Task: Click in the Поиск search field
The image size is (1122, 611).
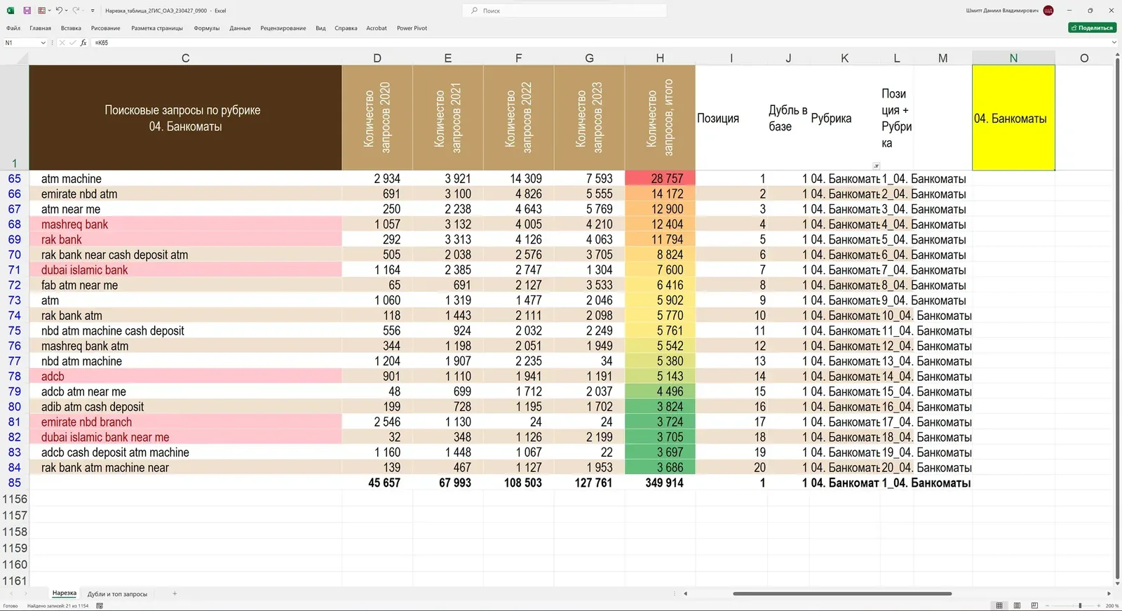Action: (565, 11)
